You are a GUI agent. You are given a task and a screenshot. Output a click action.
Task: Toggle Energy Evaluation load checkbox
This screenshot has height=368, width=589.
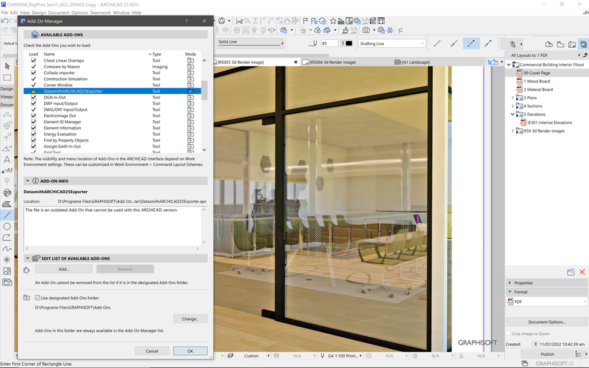(x=34, y=134)
